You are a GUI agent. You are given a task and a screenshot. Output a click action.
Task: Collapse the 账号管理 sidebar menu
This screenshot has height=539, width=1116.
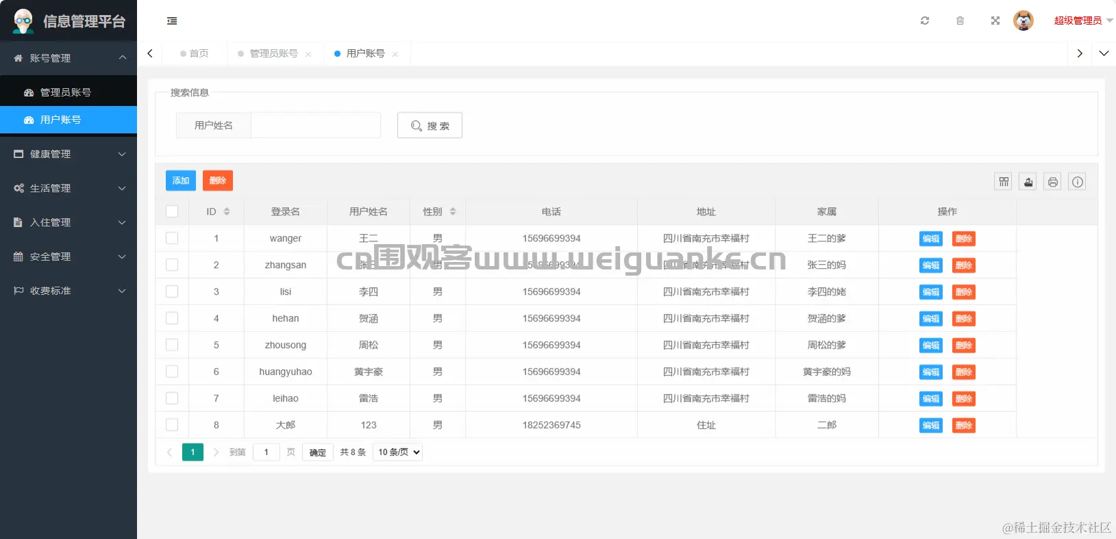tap(69, 58)
